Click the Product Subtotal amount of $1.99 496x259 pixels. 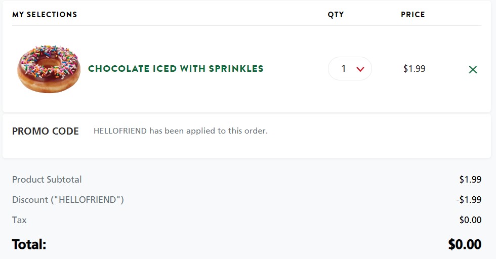[470, 180]
